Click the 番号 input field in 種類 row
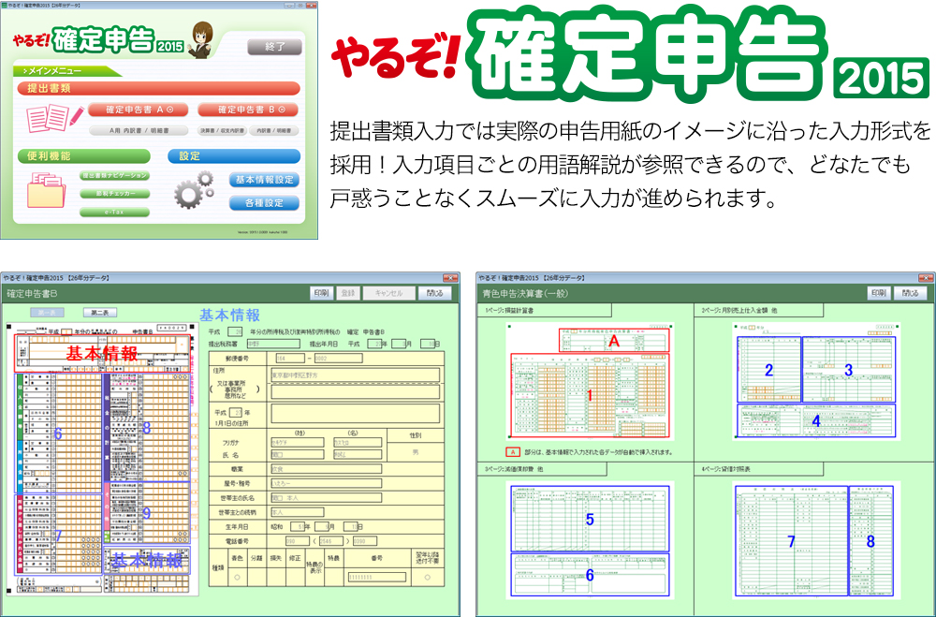936x617 pixels. (376, 577)
